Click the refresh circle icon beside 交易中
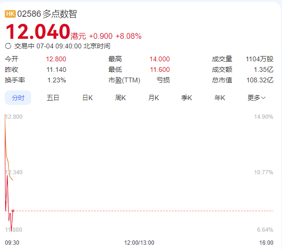The width and height of the screenshot is (282, 250). [x=8, y=46]
